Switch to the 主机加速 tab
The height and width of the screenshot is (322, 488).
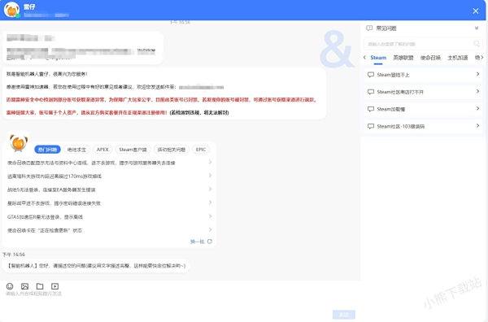457,58
